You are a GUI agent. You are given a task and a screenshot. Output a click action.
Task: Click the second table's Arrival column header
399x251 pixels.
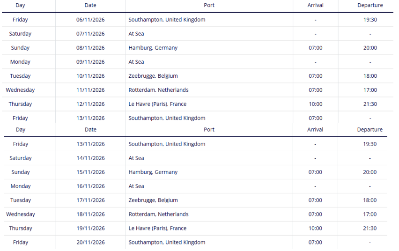click(x=315, y=130)
